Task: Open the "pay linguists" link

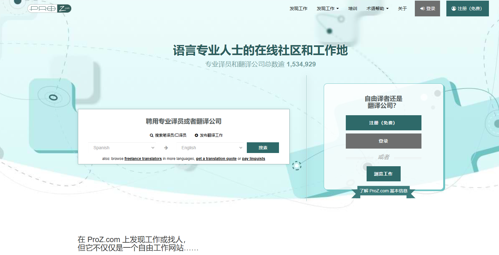Action: 253,159
